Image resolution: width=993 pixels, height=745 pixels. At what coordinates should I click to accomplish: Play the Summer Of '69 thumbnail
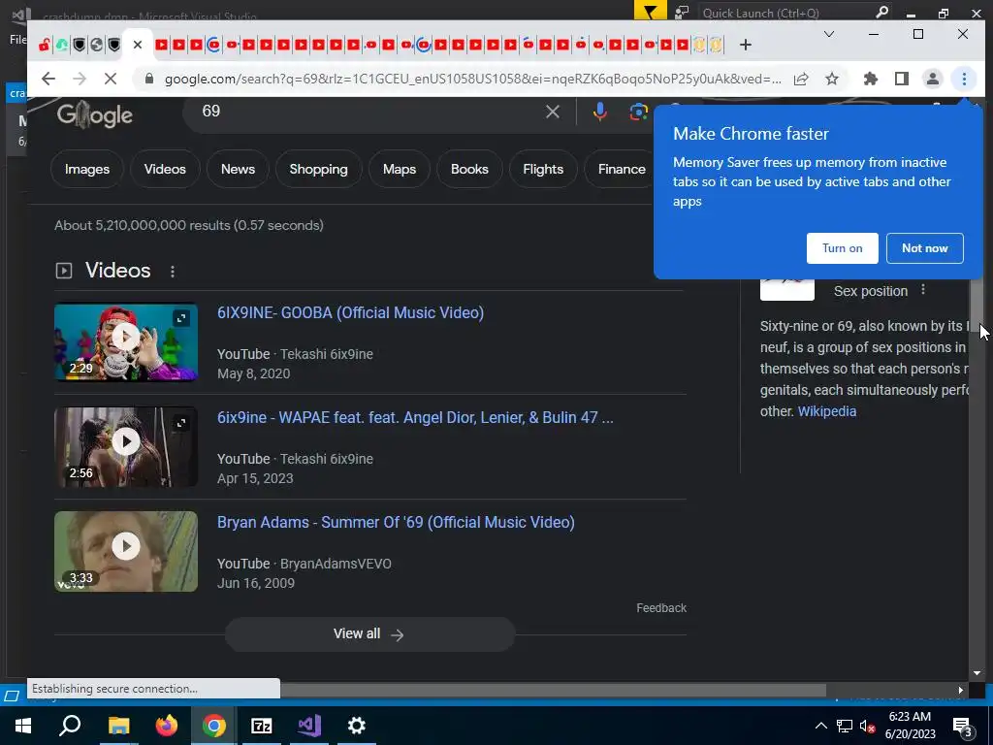click(126, 546)
